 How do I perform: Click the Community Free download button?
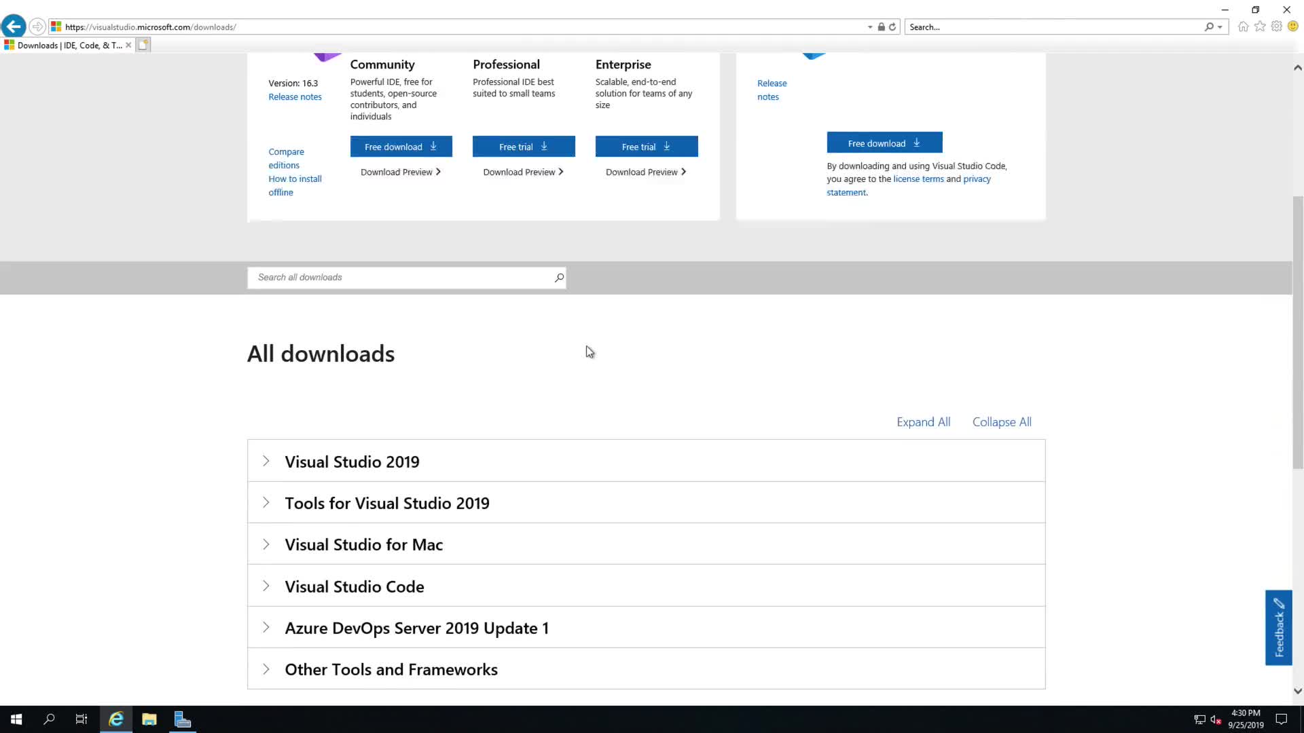coord(401,147)
